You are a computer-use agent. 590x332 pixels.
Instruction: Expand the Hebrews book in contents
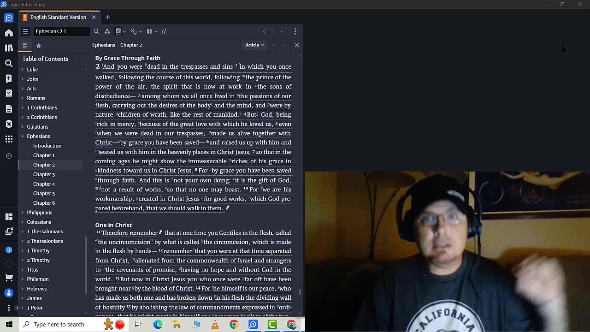pos(22,289)
